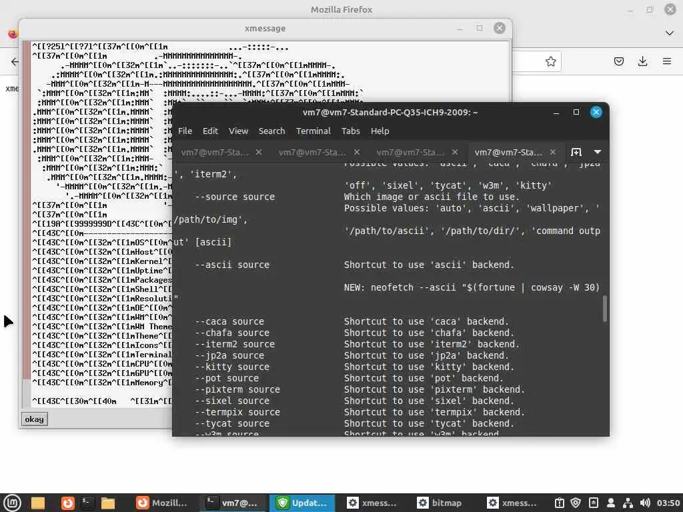Add a new terminal tab

[x=576, y=152]
